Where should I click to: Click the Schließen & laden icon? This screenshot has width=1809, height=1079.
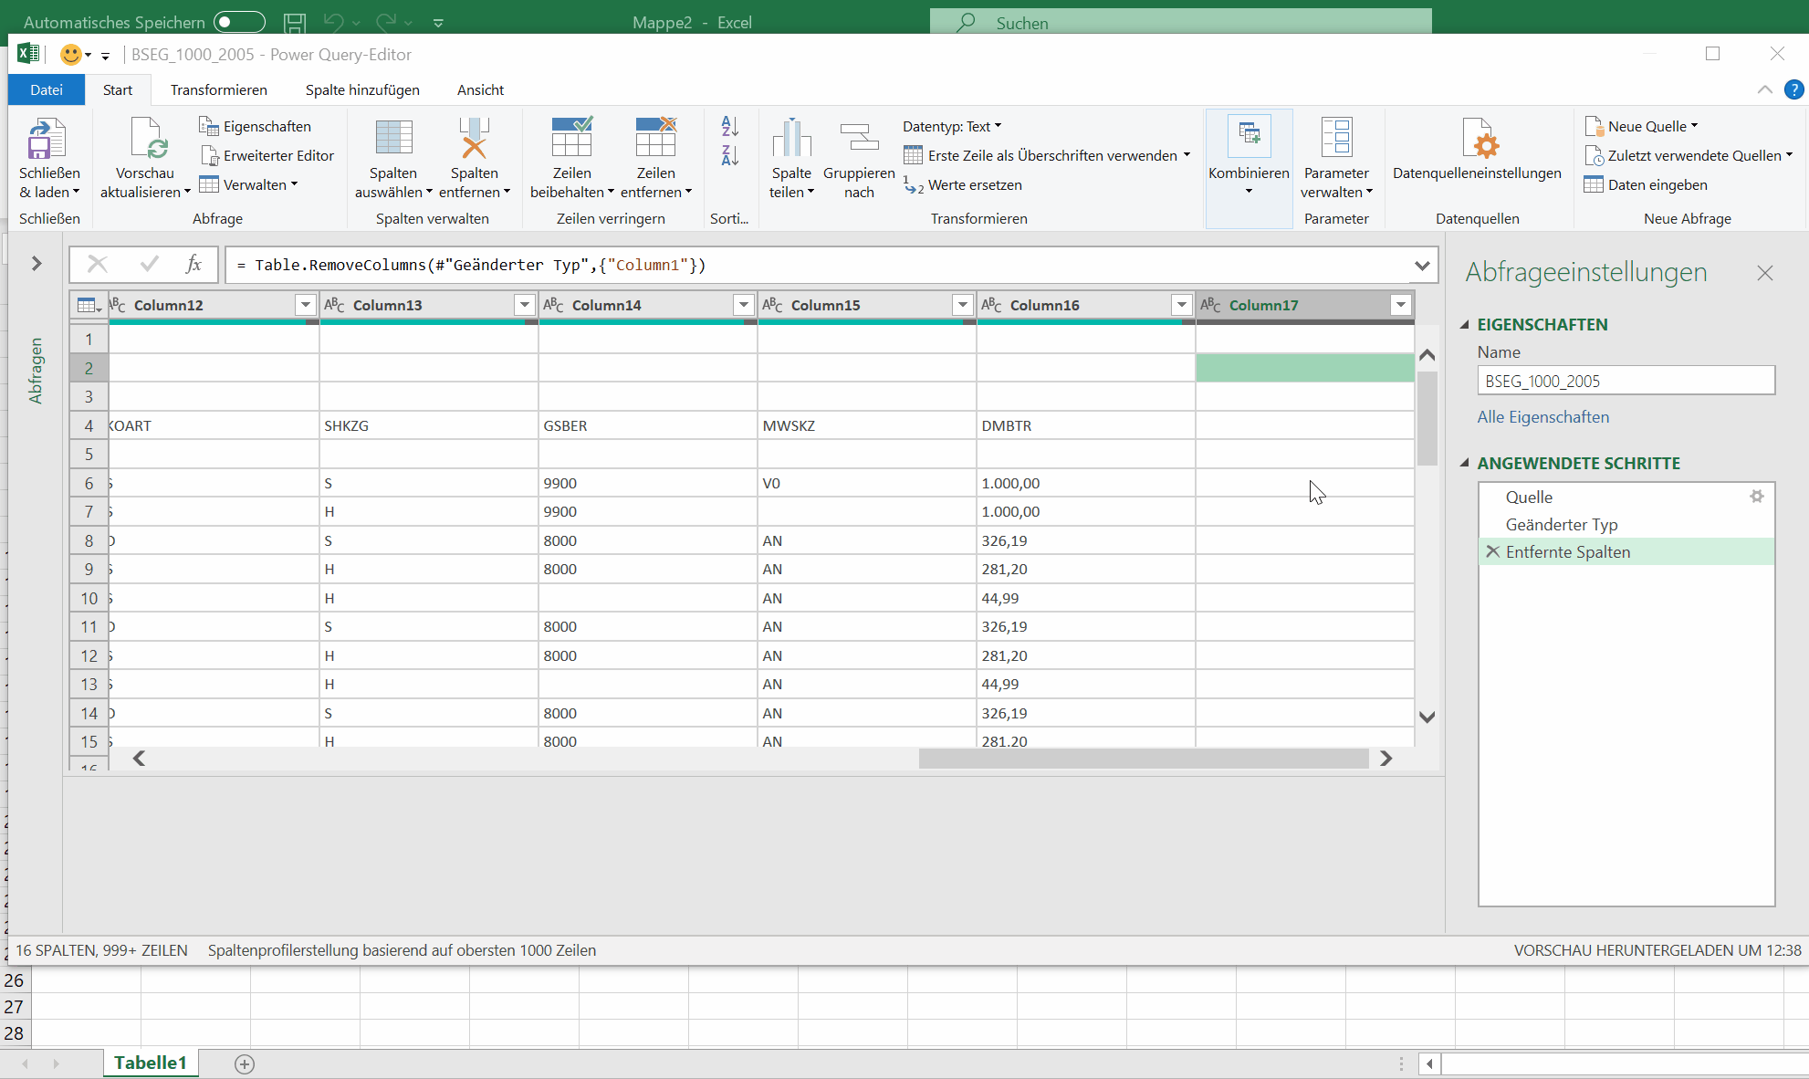pyautogui.click(x=47, y=140)
